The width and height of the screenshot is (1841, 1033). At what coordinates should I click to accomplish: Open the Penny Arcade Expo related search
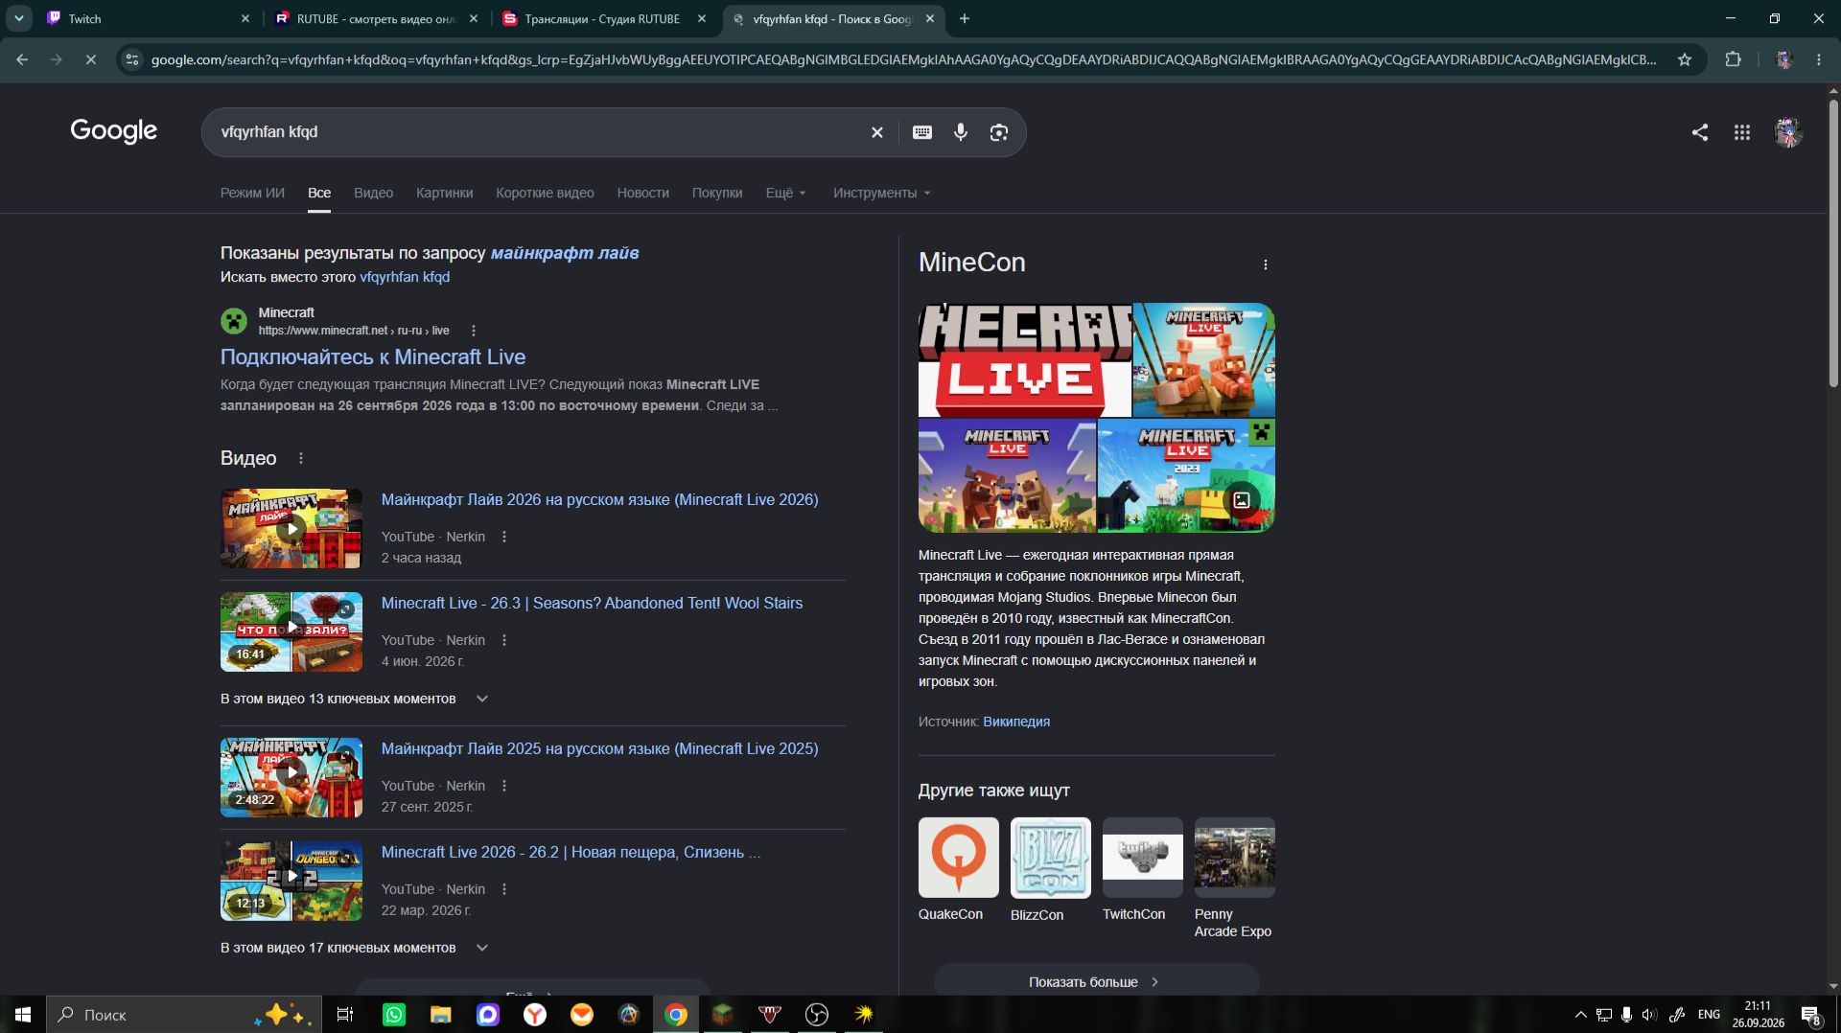point(1234,879)
